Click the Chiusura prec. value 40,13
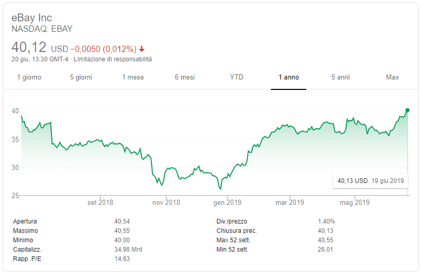This screenshot has height=275, width=422. (x=325, y=231)
